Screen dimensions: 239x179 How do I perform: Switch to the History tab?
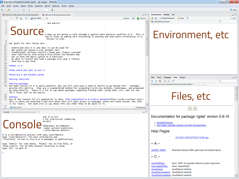166,15
